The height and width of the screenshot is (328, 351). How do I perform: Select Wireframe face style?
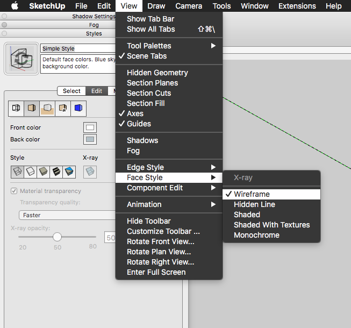(271, 194)
